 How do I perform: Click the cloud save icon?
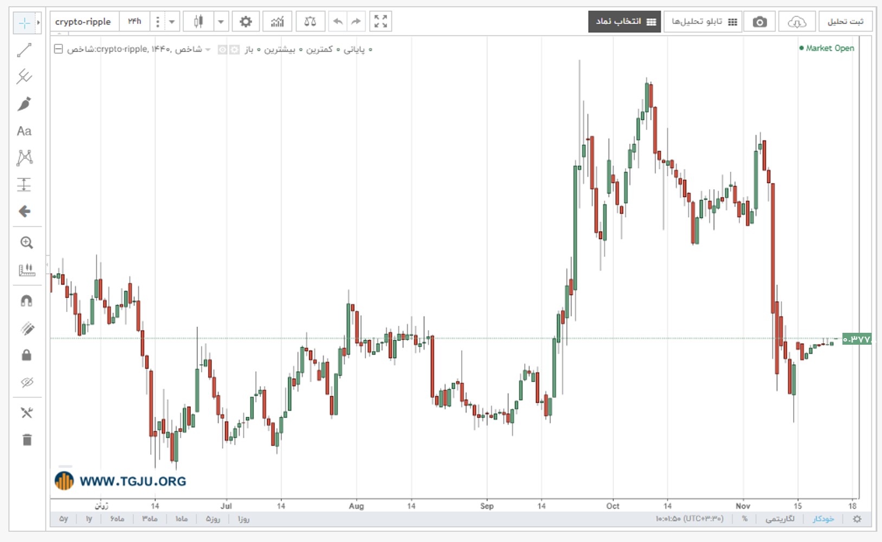(796, 22)
